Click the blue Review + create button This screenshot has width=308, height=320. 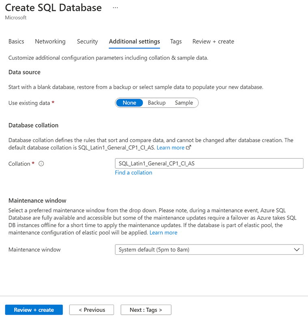[x=34, y=310]
